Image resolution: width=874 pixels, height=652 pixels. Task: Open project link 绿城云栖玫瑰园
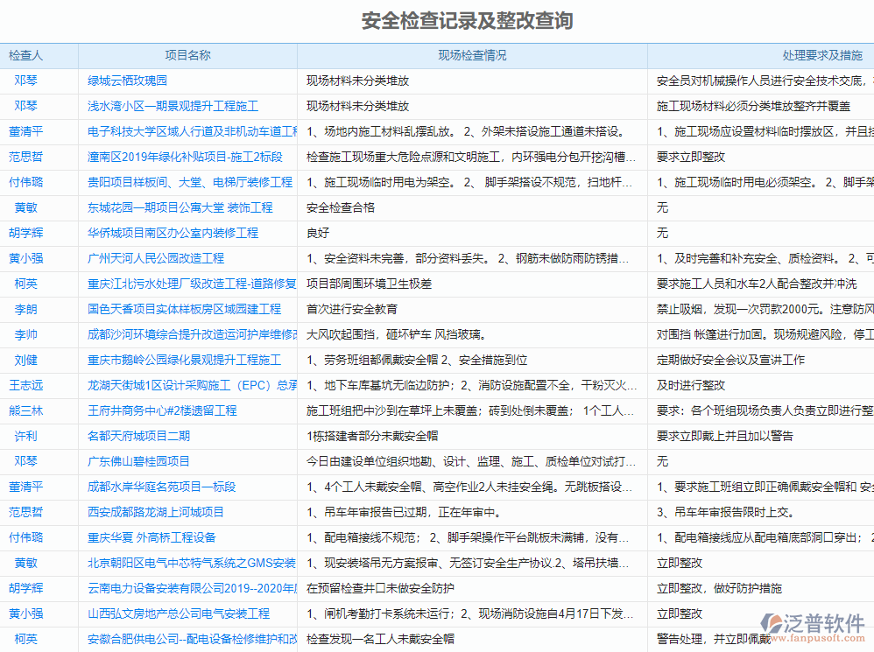[x=129, y=80]
